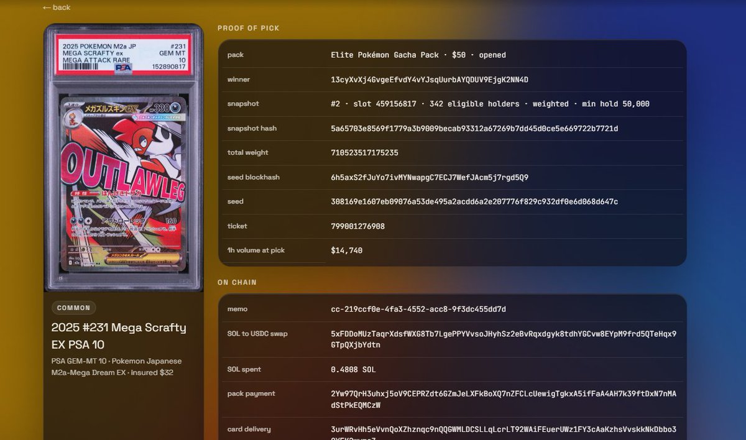Click the 'snapshot' row label
Image resolution: width=746 pixels, height=440 pixels.
coord(243,104)
